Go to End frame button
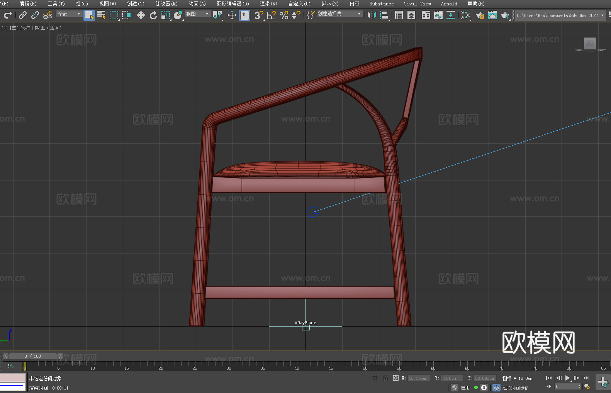This screenshot has width=611, height=393. [x=586, y=378]
